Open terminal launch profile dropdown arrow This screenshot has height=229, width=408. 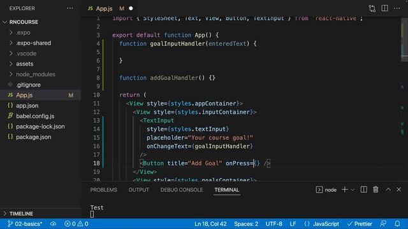click(x=353, y=190)
